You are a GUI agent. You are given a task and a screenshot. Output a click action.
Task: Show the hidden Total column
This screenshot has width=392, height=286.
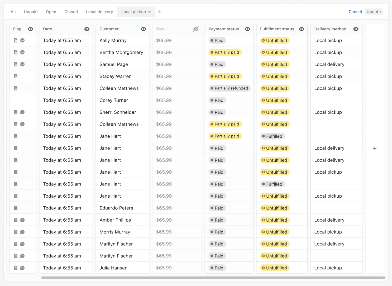point(196,29)
